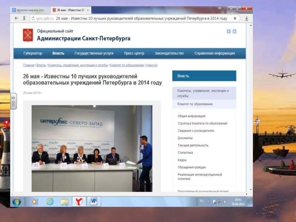The height and width of the screenshot is (222, 296).
Task: Click the Yandex 'Я' home button
Action: [x=24, y=18]
